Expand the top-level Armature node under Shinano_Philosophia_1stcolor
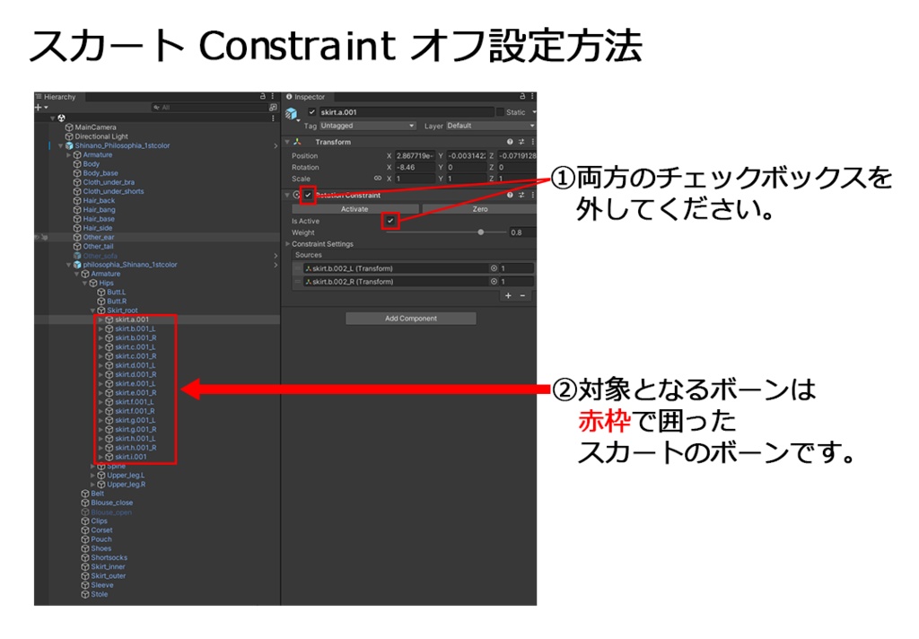Image resolution: width=919 pixels, height=639 pixels. pos(68,154)
